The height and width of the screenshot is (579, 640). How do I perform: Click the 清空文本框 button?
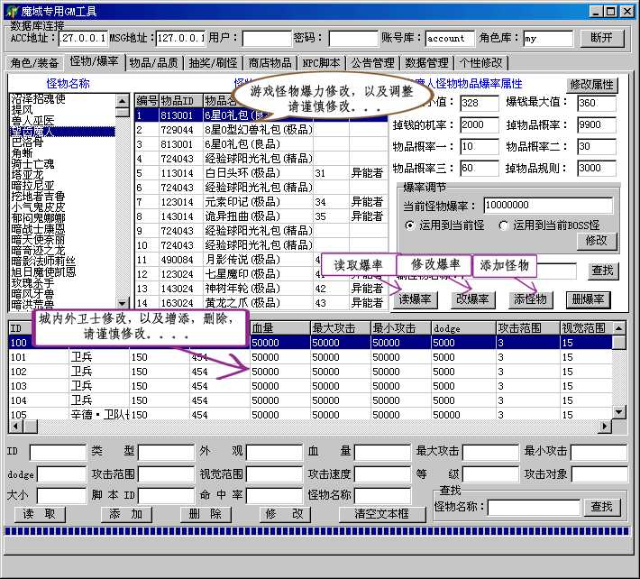click(x=380, y=513)
